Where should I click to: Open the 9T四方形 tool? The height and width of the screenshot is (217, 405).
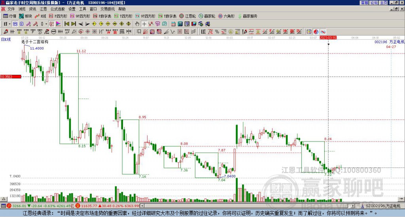145,16
